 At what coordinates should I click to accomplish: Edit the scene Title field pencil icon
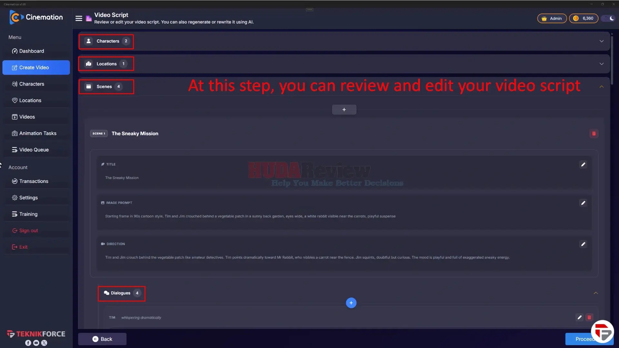tap(583, 164)
